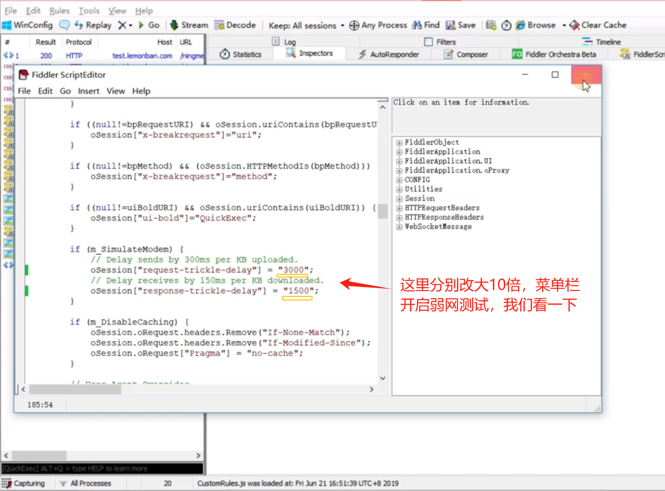Change All Processes filter in status bar
The width and height of the screenshot is (665, 491).
pyautogui.click(x=86, y=483)
